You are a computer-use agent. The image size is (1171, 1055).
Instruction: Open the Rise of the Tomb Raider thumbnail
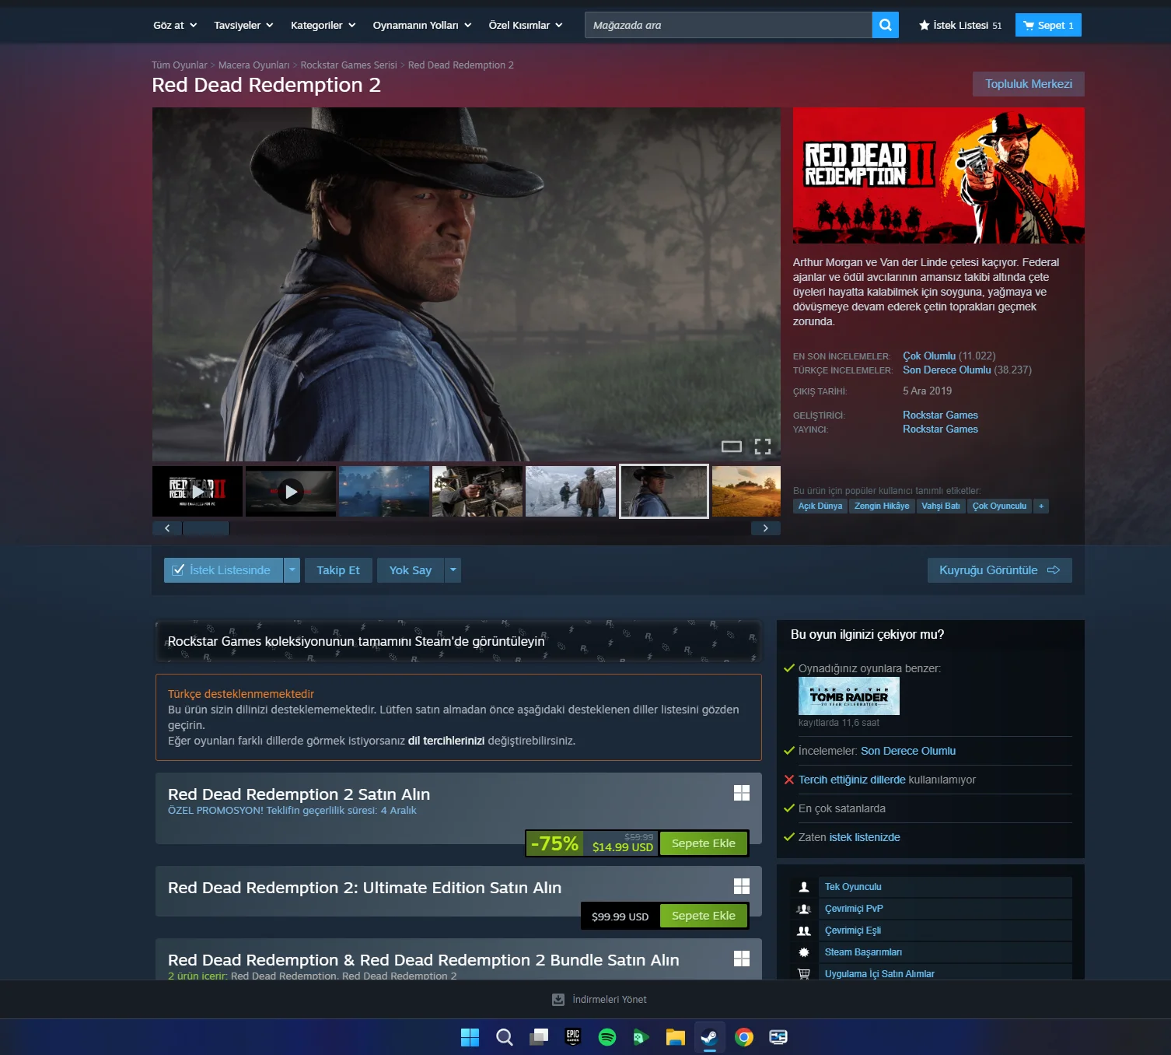click(x=849, y=696)
